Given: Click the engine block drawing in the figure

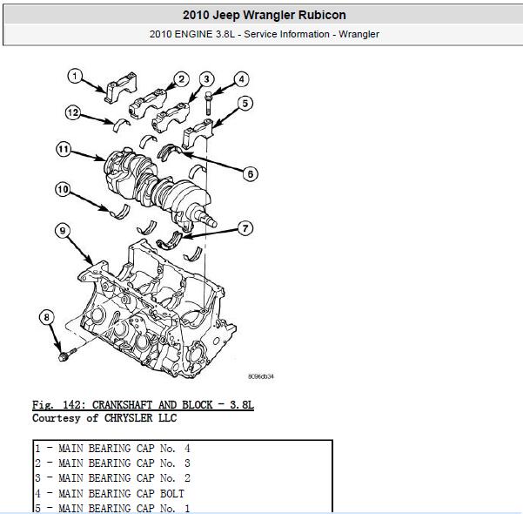Looking at the screenshot, I should 157,311.
